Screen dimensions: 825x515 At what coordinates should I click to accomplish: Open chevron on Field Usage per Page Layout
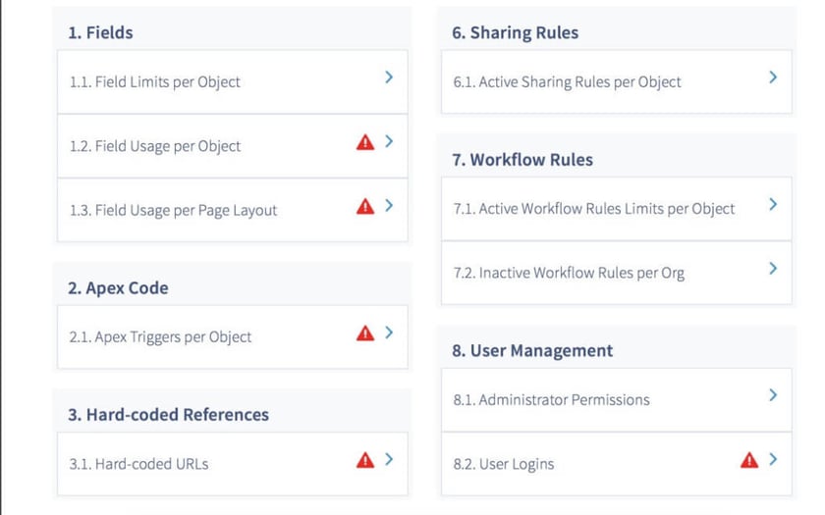(389, 205)
